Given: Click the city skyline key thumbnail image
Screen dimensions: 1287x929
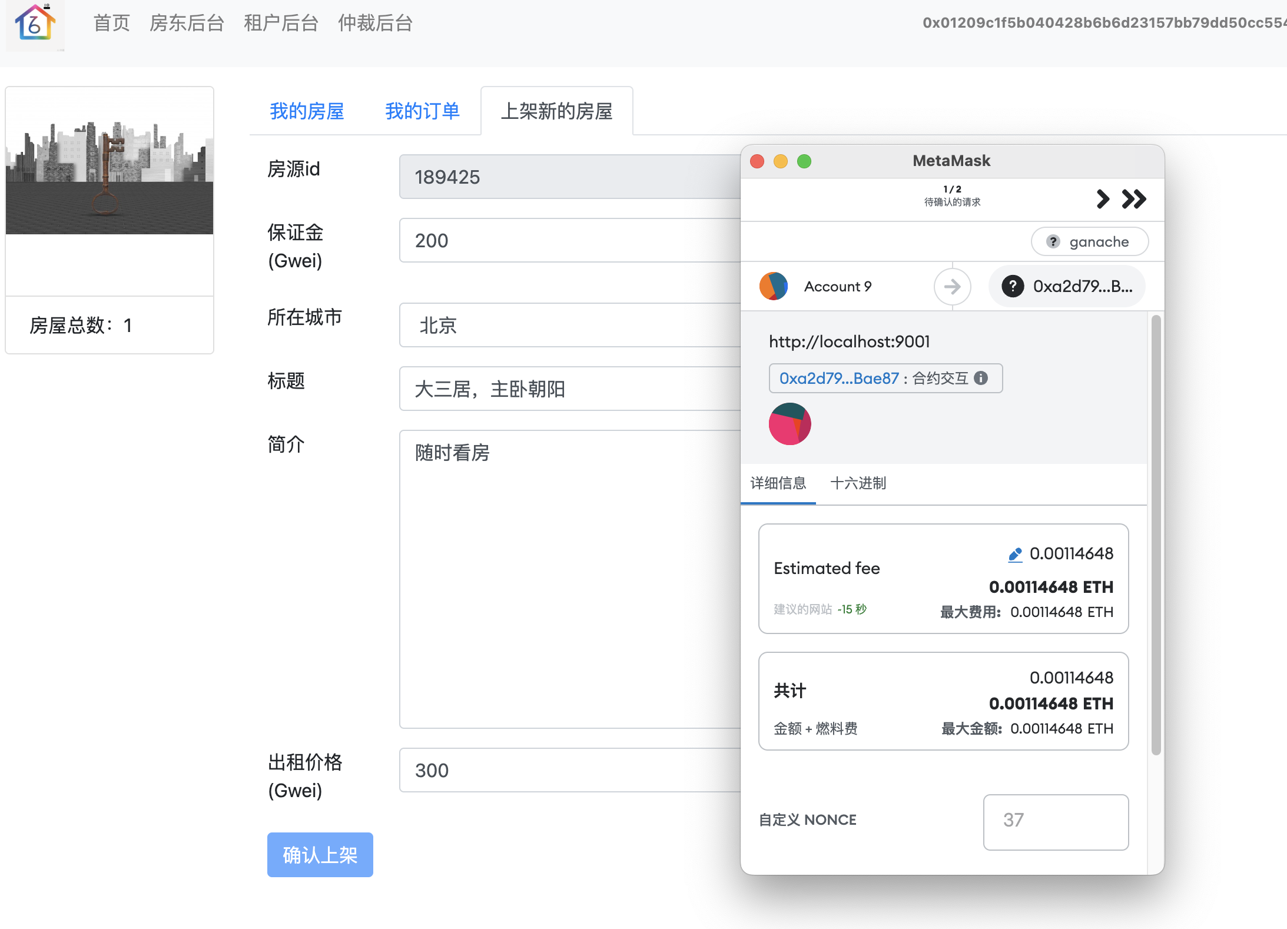Looking at the screenshot, I should pyautogui.click(x=110, y=161).
